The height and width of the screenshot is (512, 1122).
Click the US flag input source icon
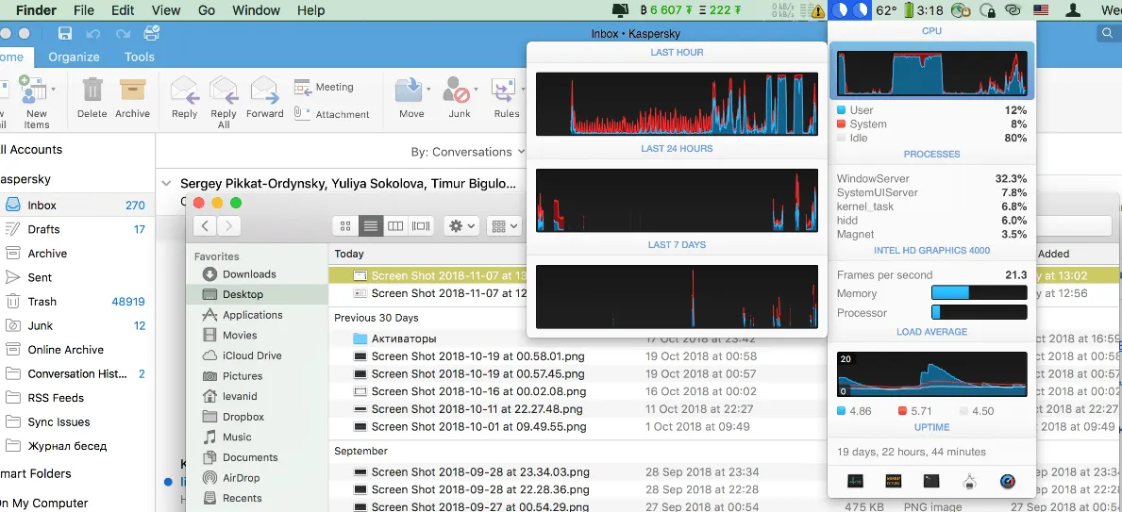coord(1041,10)
